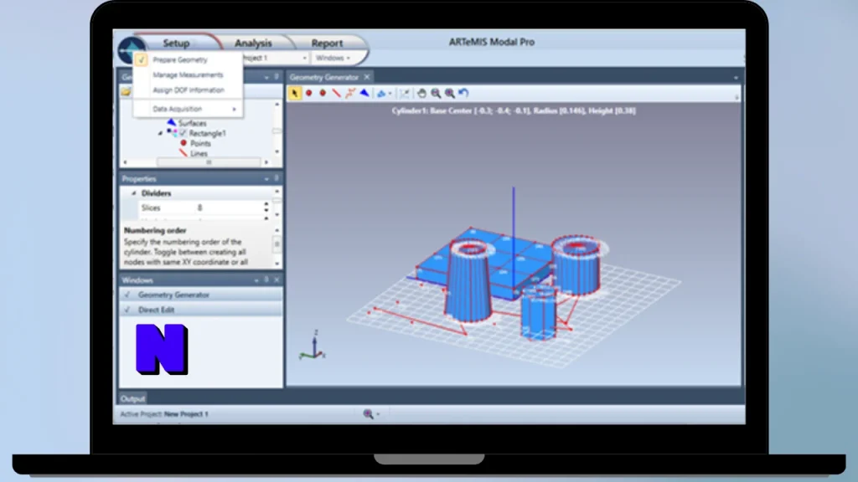858x482 pixels.
Task: Click the open folder icon in geometry panel
Action: point(126,92)
